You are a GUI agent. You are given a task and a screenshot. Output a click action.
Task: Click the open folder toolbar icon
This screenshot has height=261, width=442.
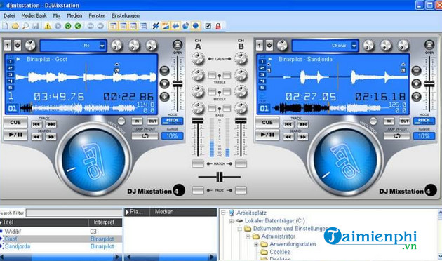pyautogui.click(x=15, y=26)
